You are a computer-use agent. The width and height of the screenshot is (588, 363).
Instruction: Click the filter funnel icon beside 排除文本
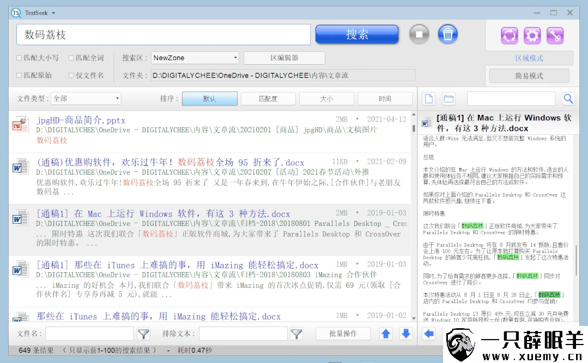[296, 334]
